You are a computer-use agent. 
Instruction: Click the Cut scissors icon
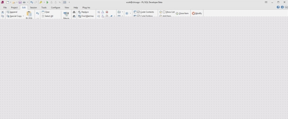(x=3, y=12)
